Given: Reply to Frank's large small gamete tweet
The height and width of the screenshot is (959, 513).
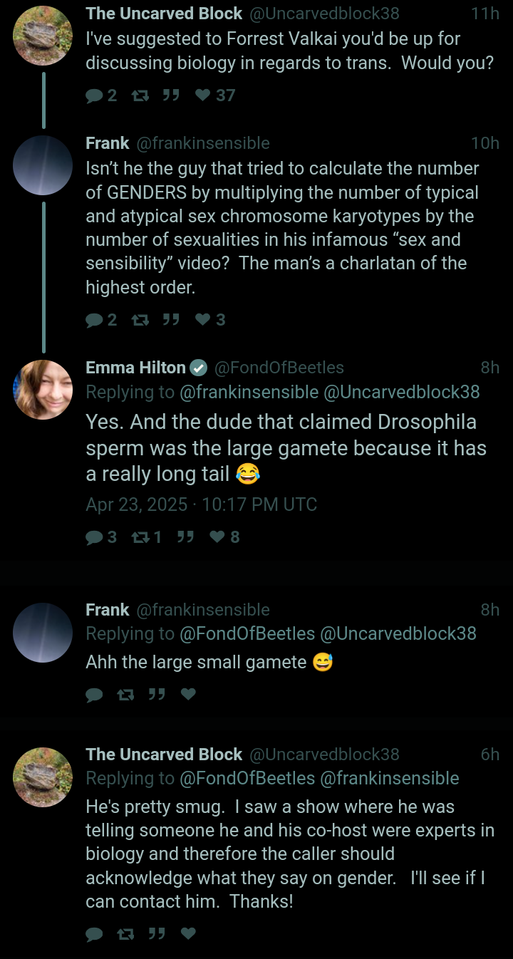Looking at the screenshot, I should (94, 695).
